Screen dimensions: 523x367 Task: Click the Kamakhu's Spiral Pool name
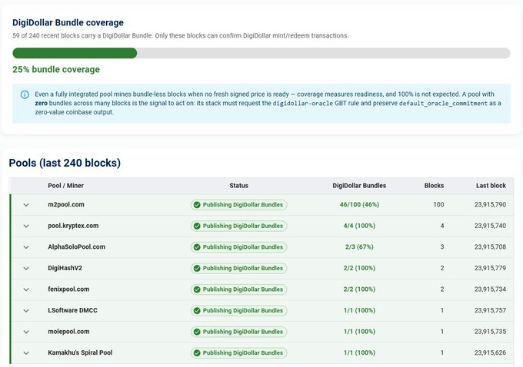point(80,352)
